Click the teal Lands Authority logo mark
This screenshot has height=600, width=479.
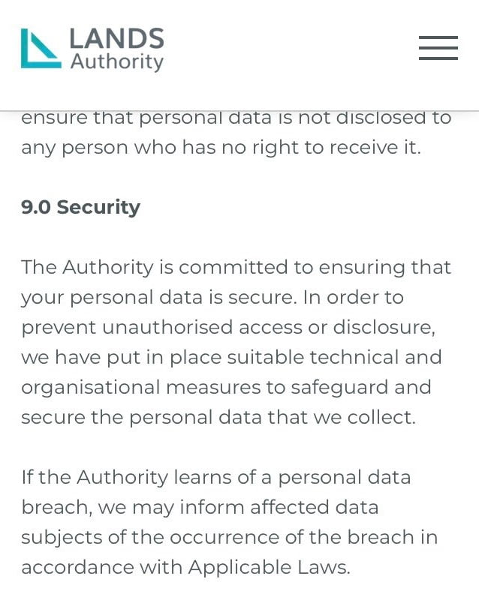point(41,49)
